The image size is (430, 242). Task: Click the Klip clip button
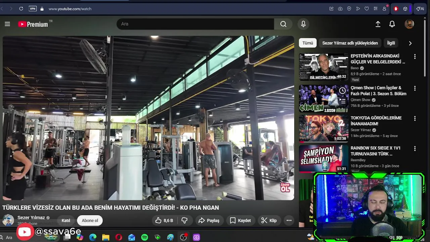point(269,220)
